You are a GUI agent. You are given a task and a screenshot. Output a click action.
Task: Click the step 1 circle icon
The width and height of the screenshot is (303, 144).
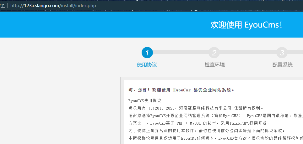coord(147,53)
